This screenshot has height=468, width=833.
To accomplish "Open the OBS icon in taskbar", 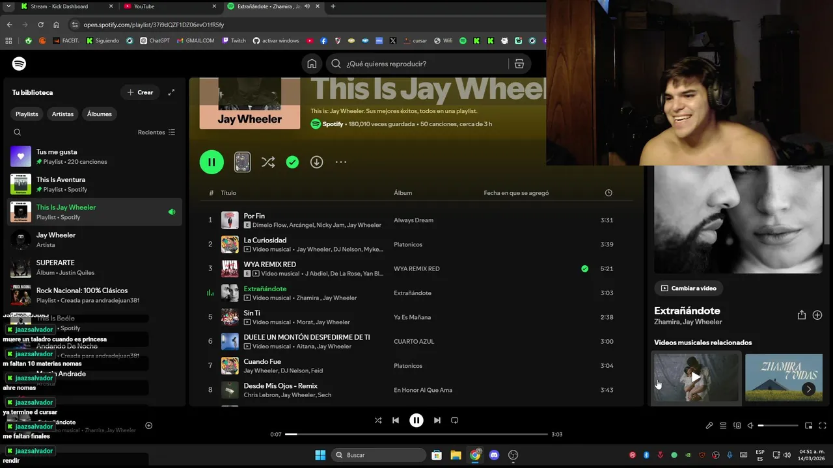I will click(x=513, y=455).
